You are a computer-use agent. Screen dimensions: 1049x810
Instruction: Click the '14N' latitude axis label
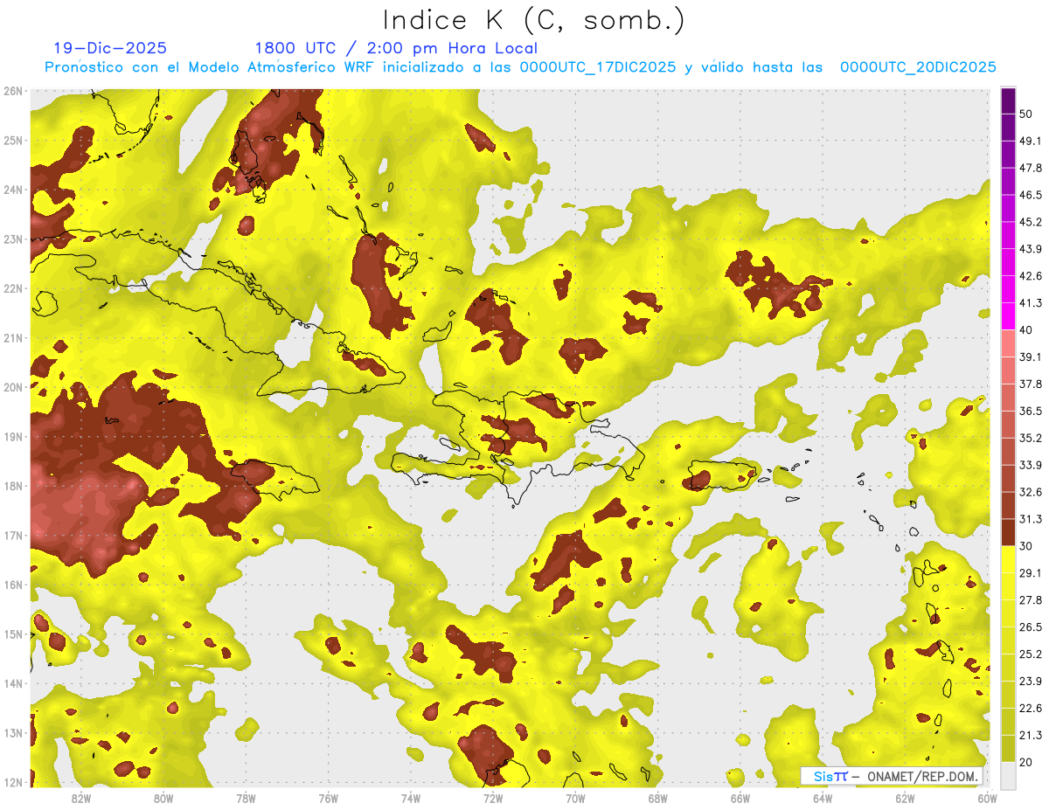[x=13, y=683]
